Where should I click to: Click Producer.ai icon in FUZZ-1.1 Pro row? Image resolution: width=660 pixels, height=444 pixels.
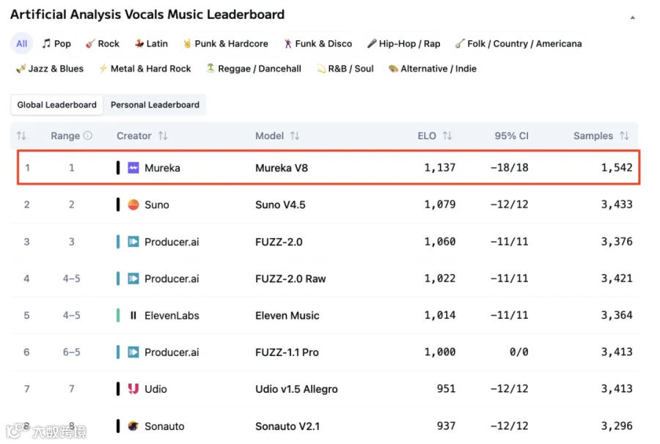(133, 352)
